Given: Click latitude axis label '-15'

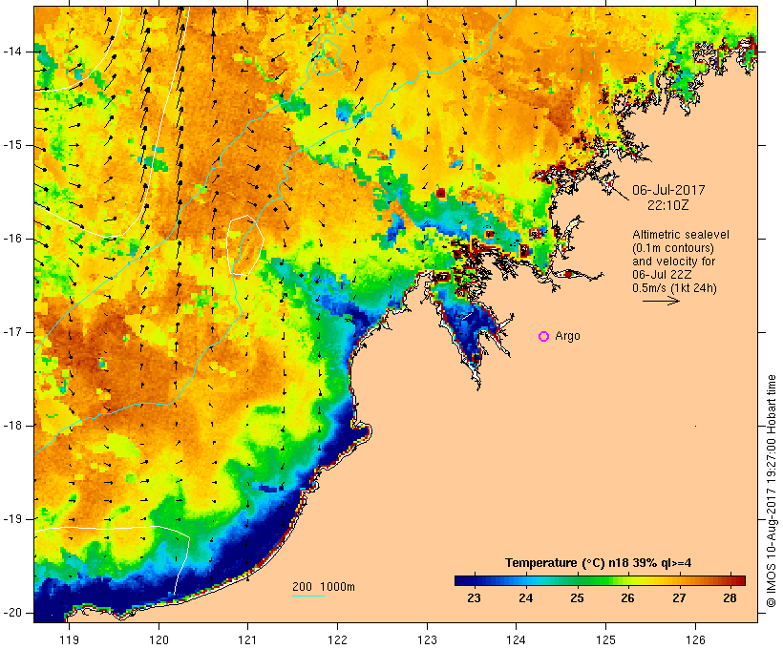Looking at the screenshot, I should click(x=12, y=145).
